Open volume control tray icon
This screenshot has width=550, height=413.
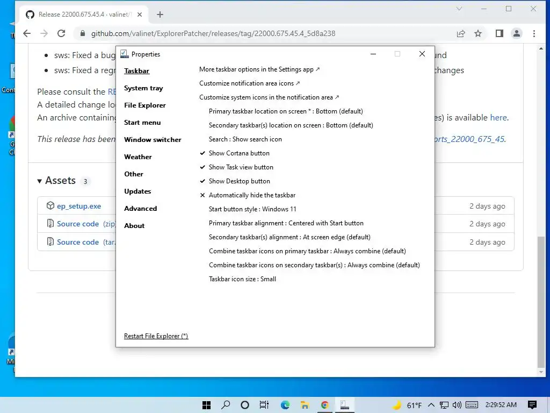tap(457, 405)
